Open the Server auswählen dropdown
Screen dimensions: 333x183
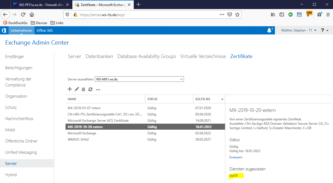pos(139,79)
